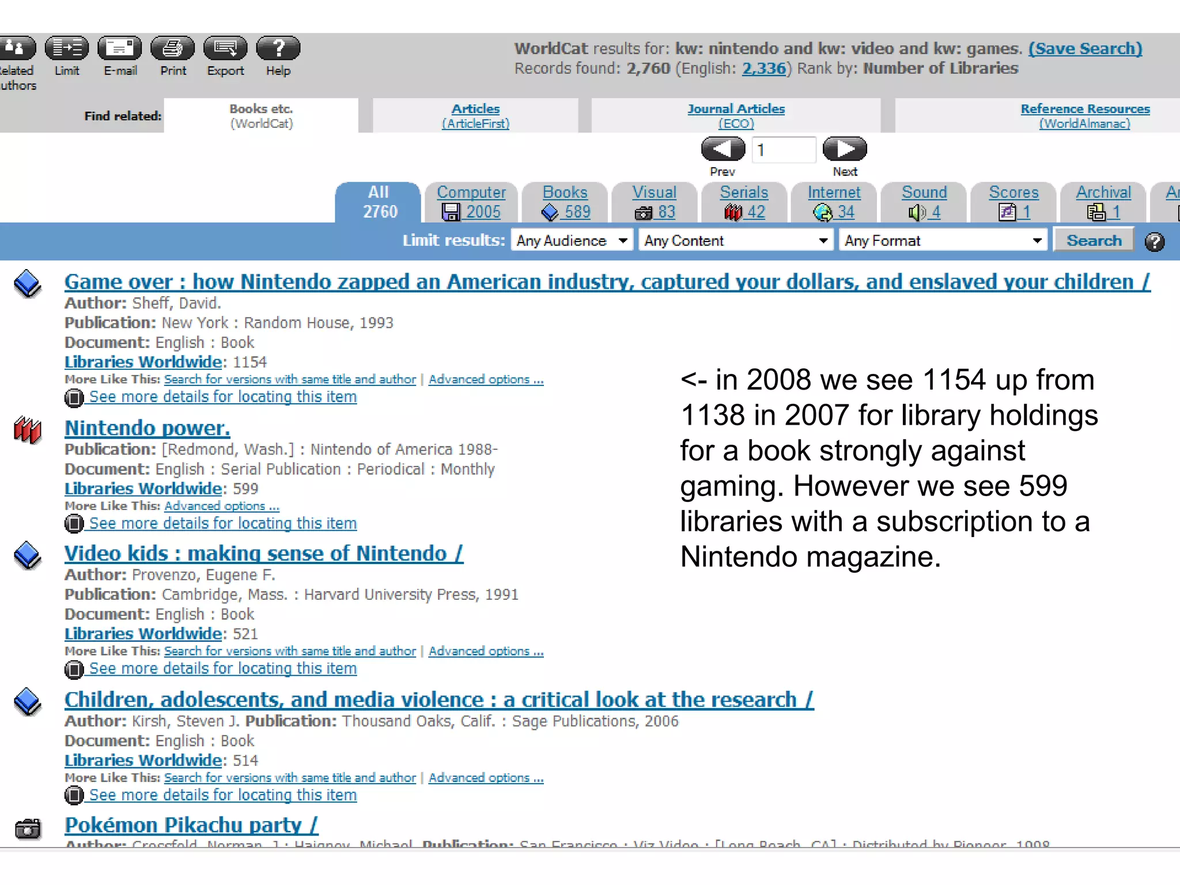The height and width of the screenshot is (885, 1180).
Task: Open Video kids: making sense of Nintendo
Action: 264,554
